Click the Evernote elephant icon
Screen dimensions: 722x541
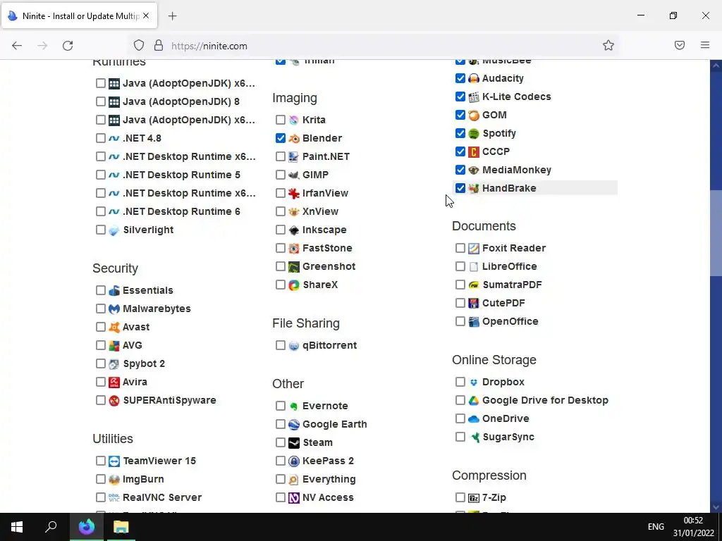pos(294,406)
